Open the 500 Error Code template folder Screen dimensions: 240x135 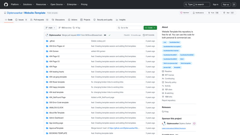pos(59,103)
